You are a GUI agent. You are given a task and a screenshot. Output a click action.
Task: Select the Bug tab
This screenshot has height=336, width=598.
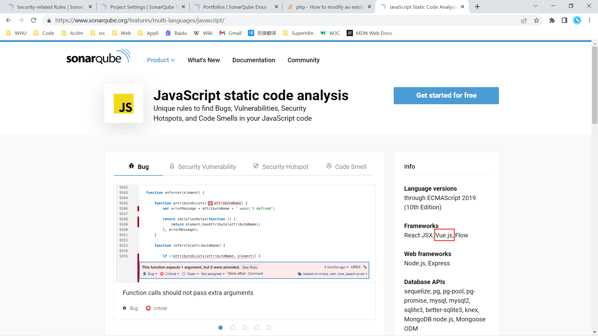point(139,167)
